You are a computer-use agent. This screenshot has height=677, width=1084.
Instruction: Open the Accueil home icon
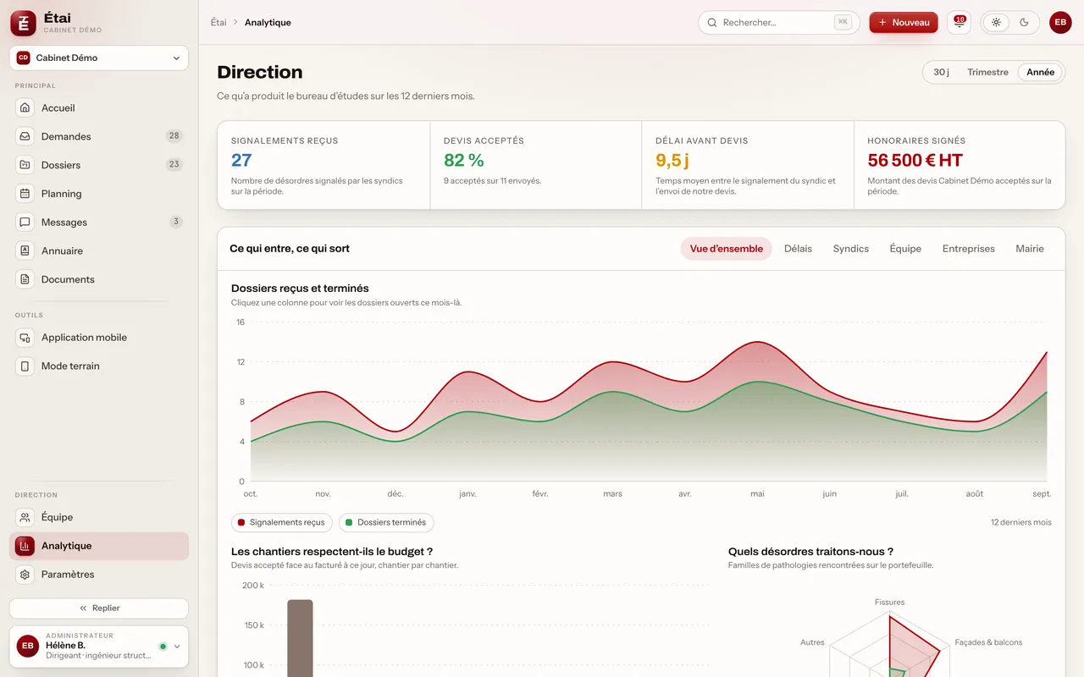(25, 107)
